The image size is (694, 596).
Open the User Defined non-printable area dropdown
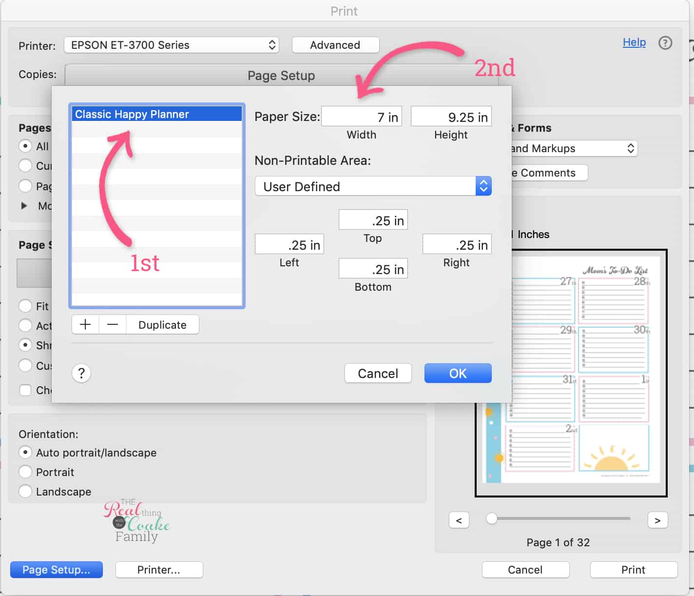click(373, 186)
